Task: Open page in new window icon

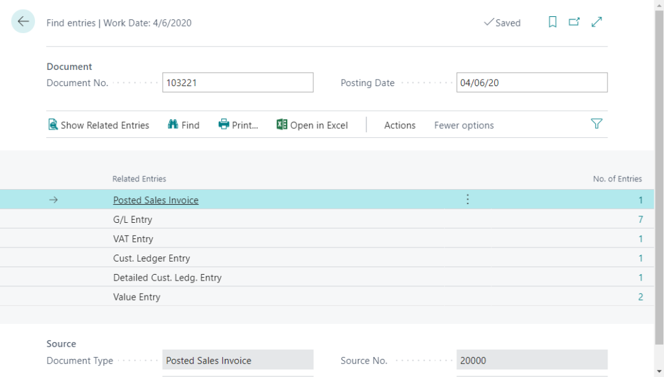Action: [574, 21]
